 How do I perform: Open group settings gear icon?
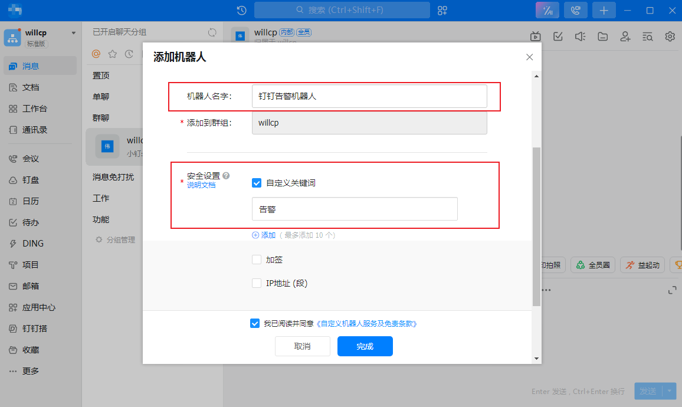(x=670, y=37)
